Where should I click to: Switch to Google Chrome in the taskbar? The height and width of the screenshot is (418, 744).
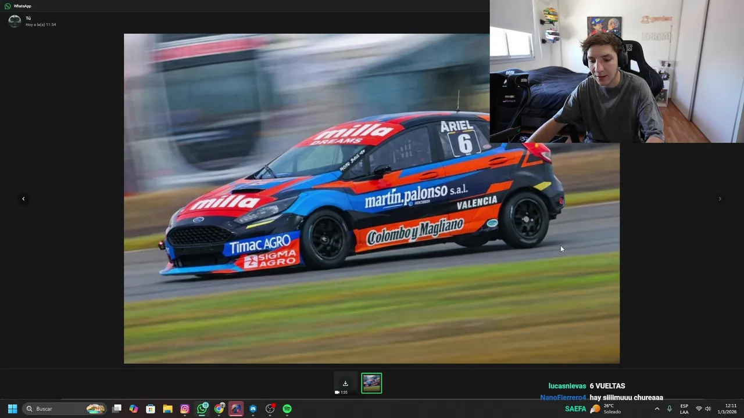219,409
